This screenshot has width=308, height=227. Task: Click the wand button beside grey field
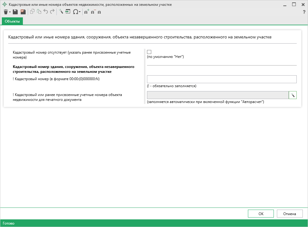[x=292, y=95]
